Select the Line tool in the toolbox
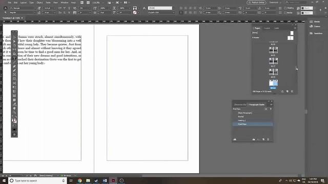Screen dimensions: 328x184 tap(14, 62)
